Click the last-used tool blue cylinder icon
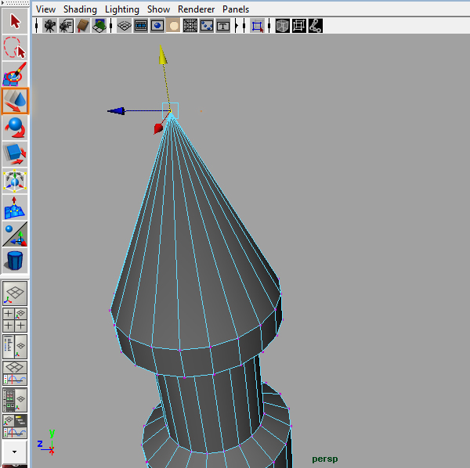This screenshot has height=468, width=470. pos(15,261)
